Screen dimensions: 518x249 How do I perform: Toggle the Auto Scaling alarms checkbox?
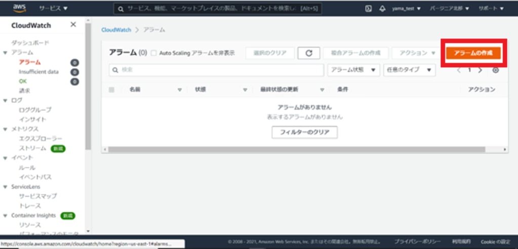point(153,53)
